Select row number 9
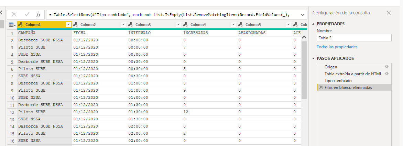Image resolution: width=403 pixels, height=146 pixels. click(x=12, y=90)
